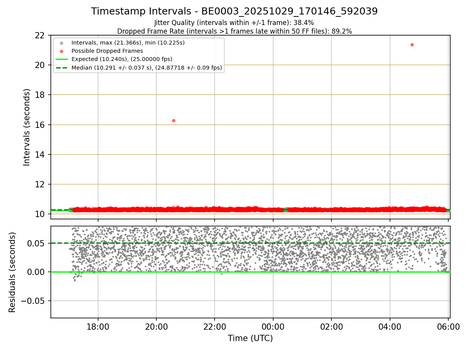Click the 20 tick on intervals axis

click(x=40, y=65)
